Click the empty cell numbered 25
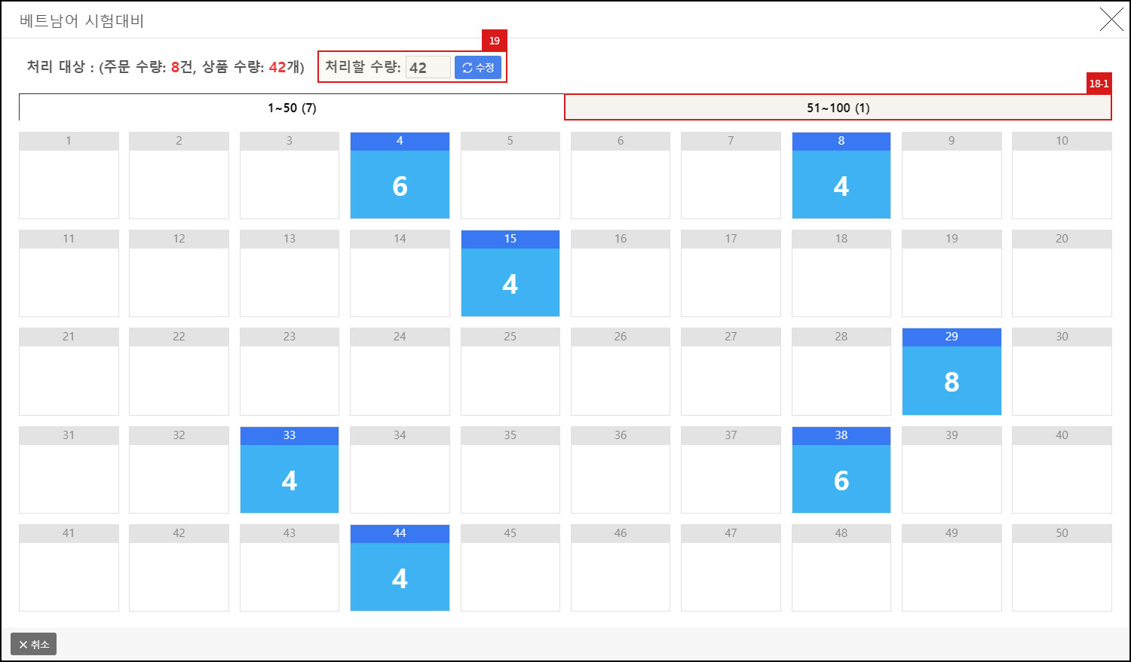Viewport: 1131px width, 662px height. [x=510, y=371]
